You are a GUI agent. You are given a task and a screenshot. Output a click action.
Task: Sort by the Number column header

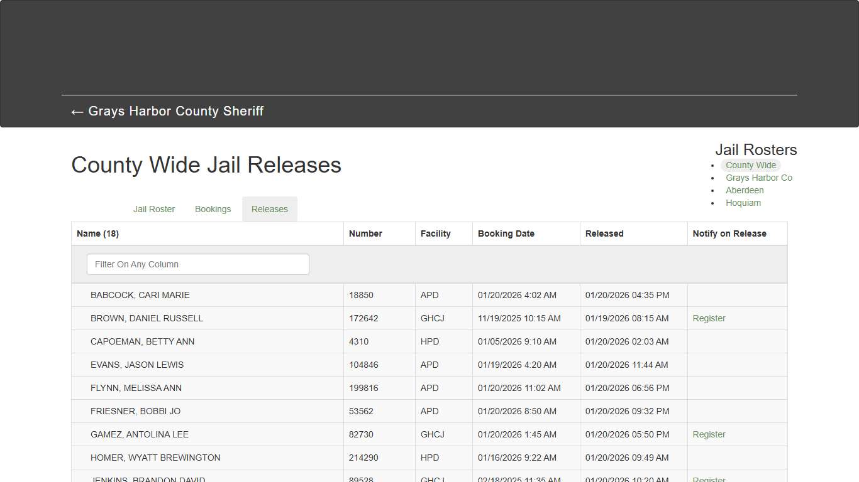coord(365,233)
